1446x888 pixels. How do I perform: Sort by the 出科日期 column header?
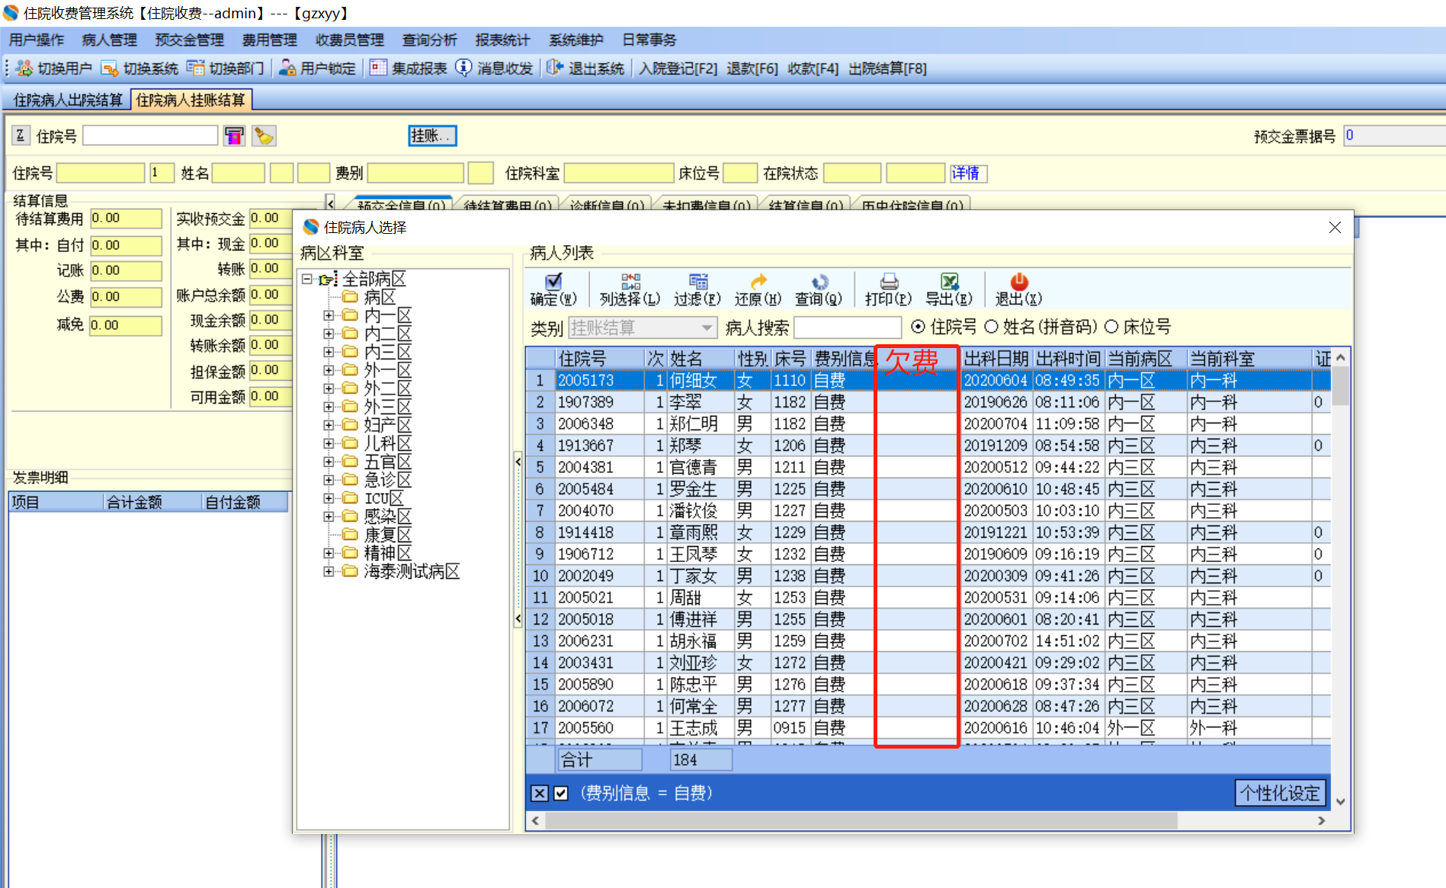996,359
